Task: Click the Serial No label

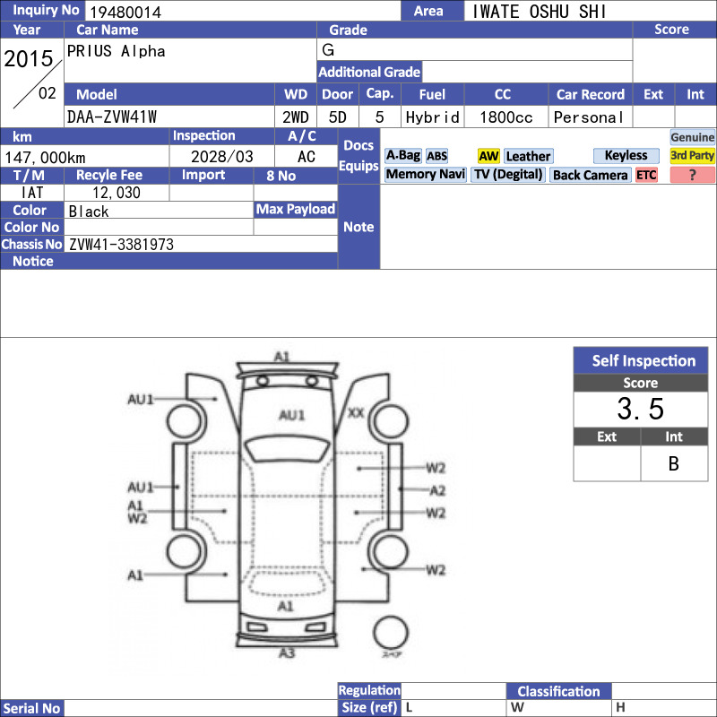Action: point(31,708)
